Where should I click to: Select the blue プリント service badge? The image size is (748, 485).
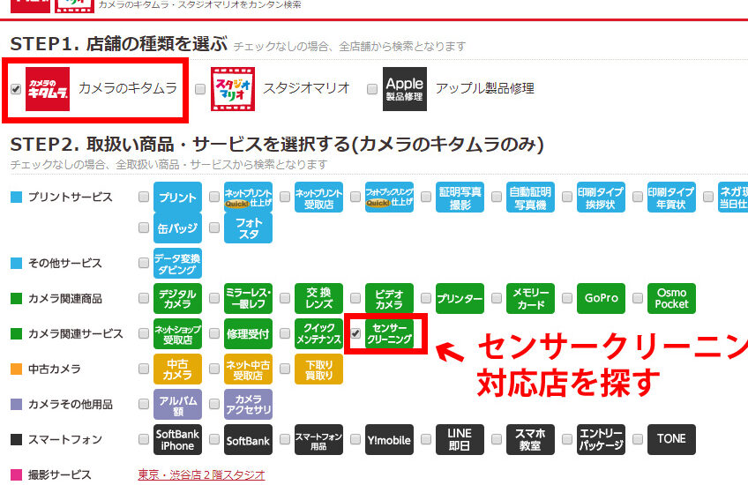click(x=177, y=198)
